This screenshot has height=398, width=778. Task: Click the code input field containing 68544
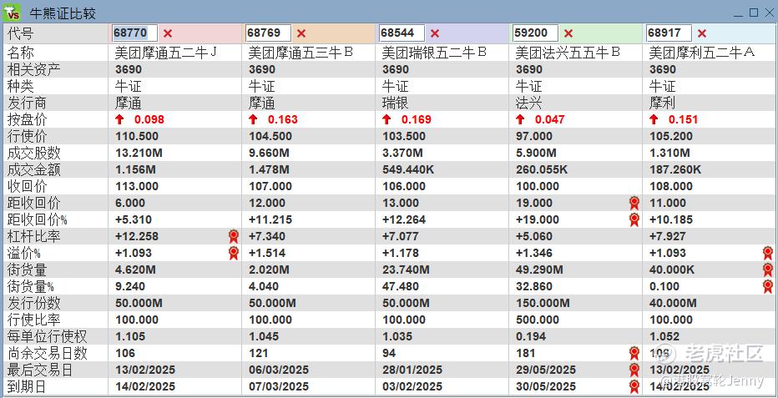(402, 33)
